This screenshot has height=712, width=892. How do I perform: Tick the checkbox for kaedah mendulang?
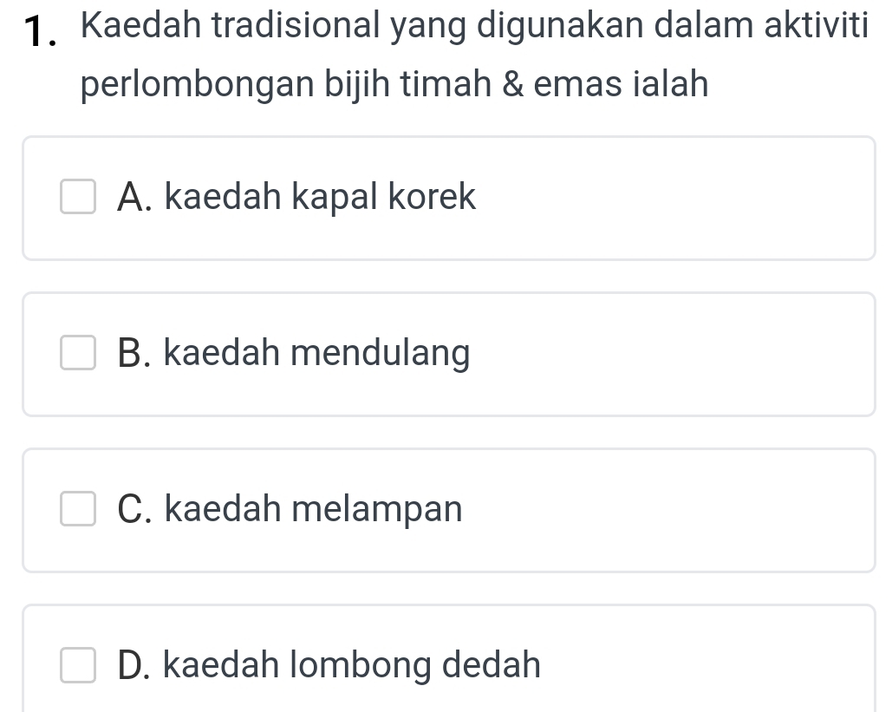[77, 354]
